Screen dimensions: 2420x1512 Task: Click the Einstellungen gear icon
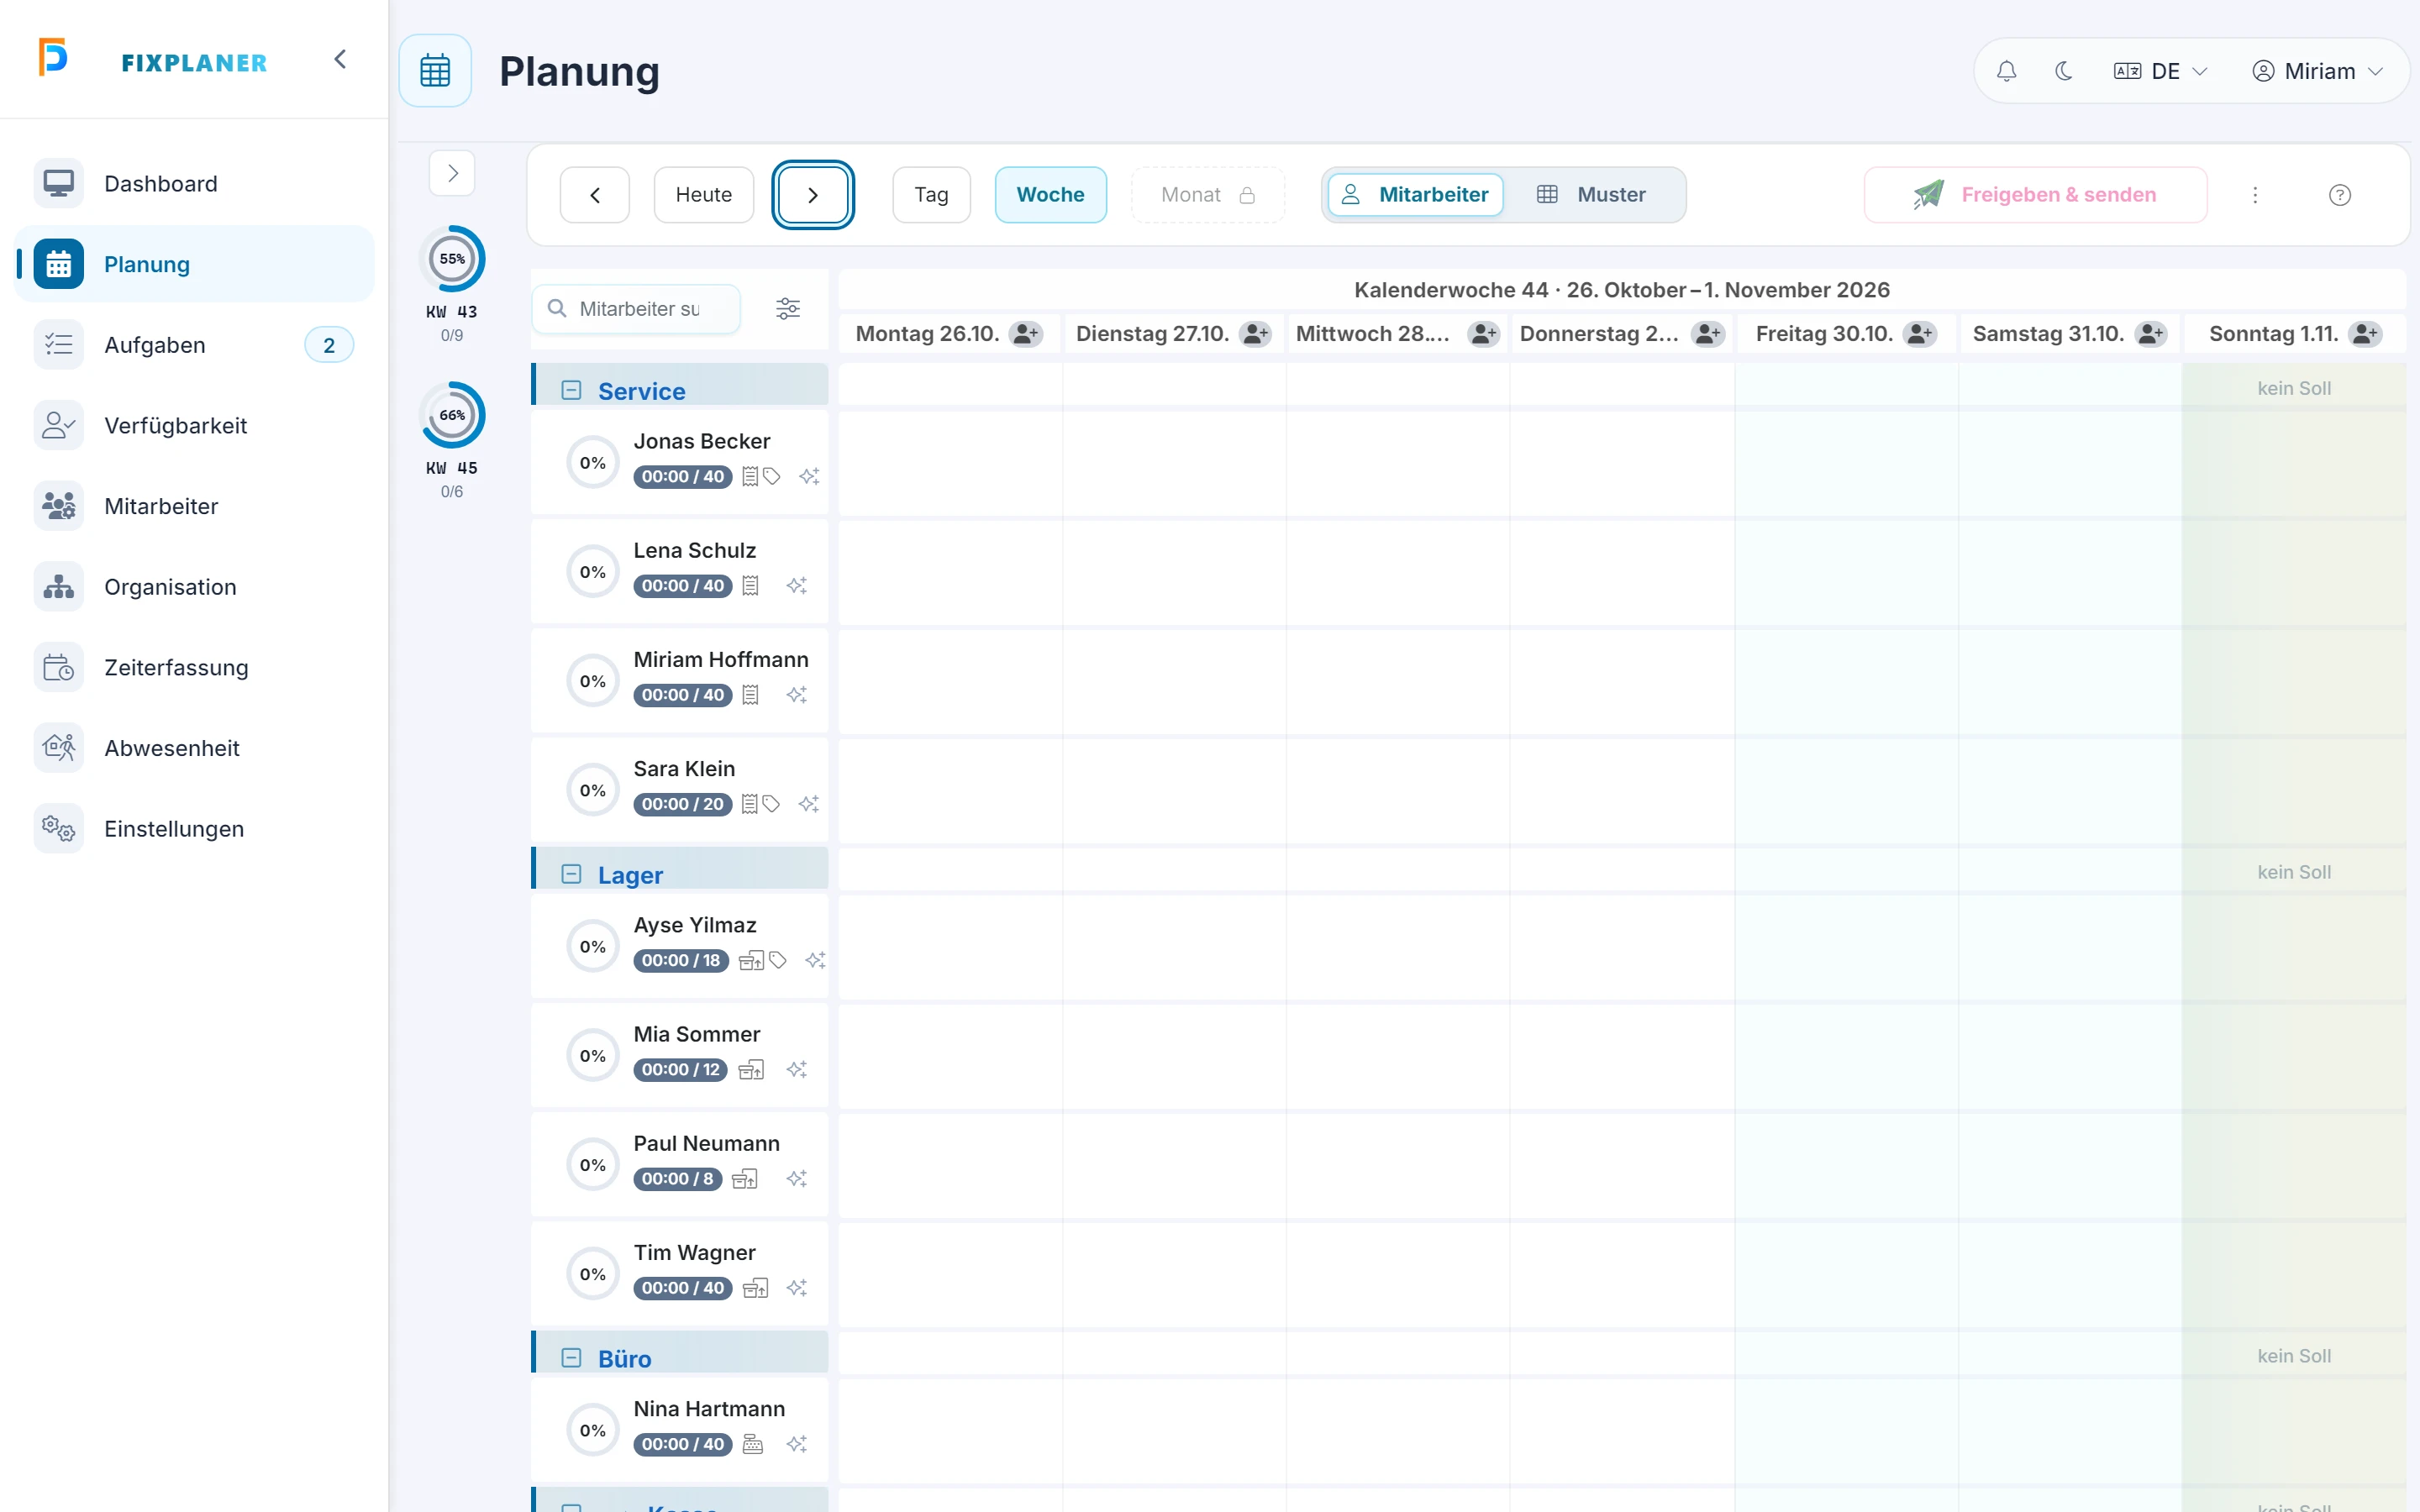[x=58, y=829]
